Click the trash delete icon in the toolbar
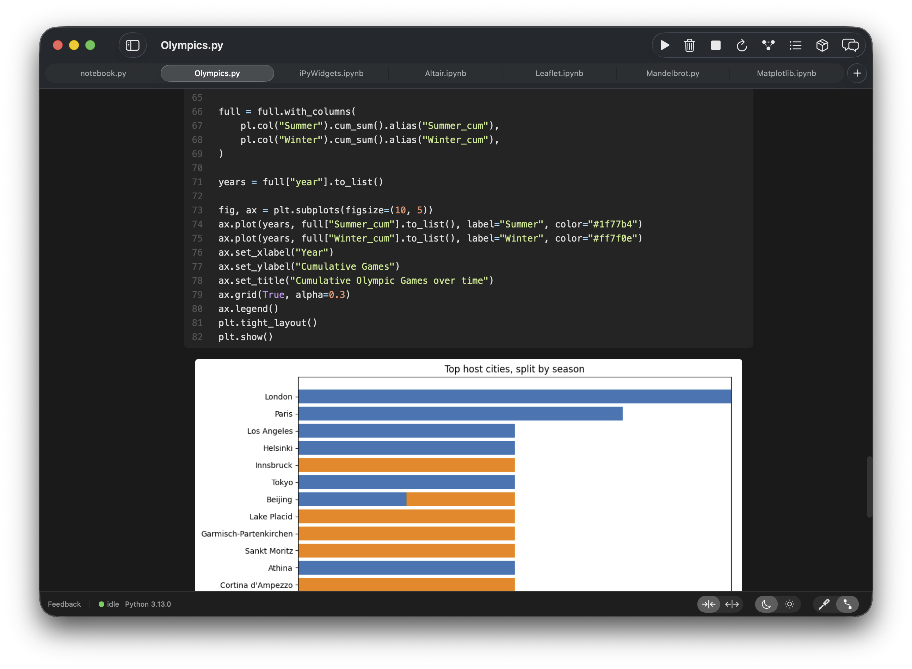Screen dimensions: 912x669 pos(690,45)
